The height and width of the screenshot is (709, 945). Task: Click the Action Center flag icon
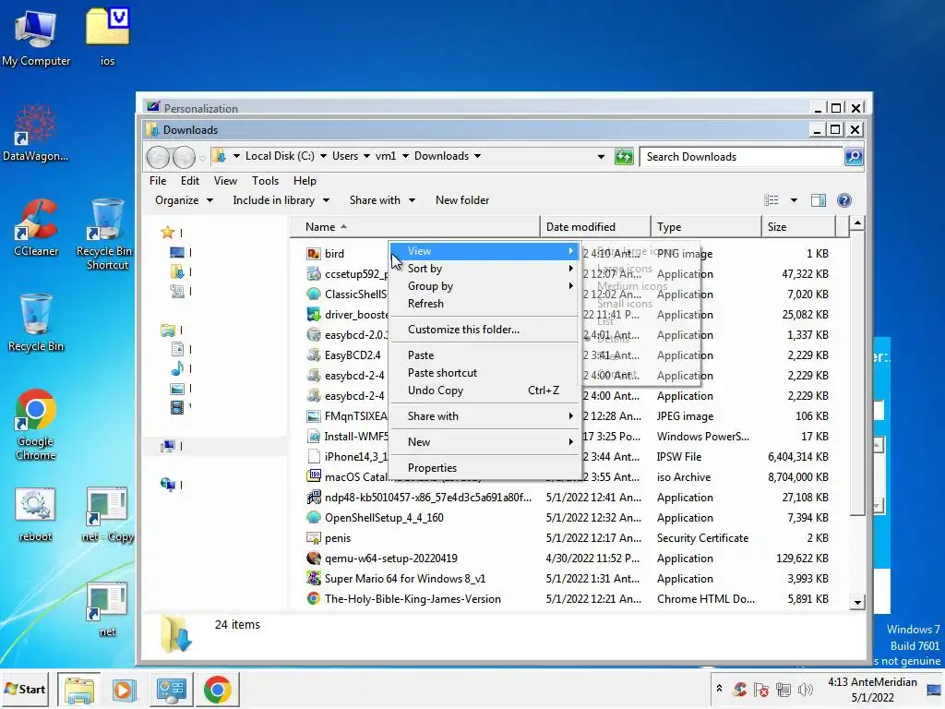(x=761, y=689)
